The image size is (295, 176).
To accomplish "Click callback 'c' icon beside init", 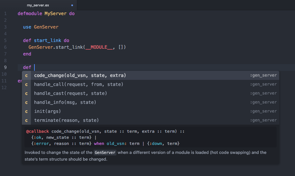I will click(26, 111).
